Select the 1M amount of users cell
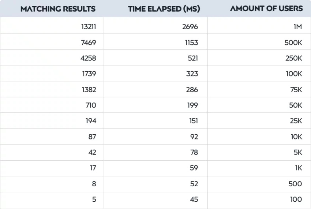The width and height of the screenshot is (311, 209). [259, 26]
